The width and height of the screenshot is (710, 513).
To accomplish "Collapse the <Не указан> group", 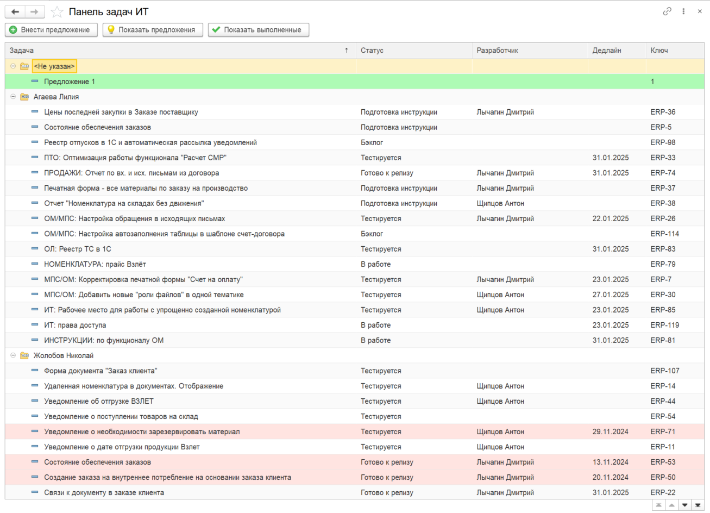I will click(x=13, y=66).
